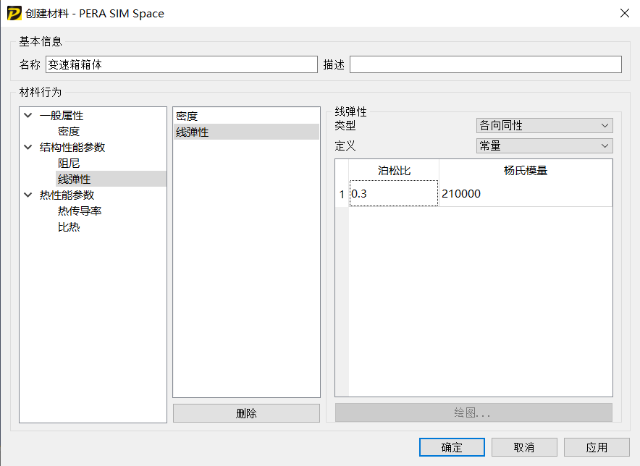Open the 定义 dropdown showing 常量
The image size is (640, 466).
(x=544, y=145)
